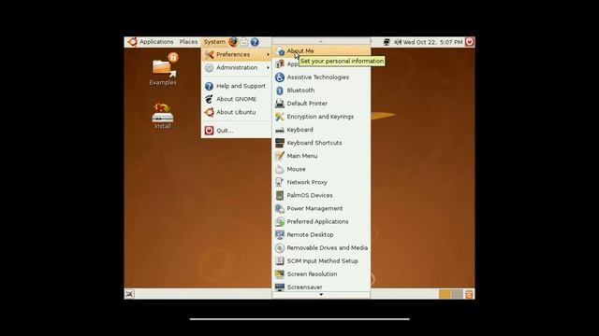The image size is (599, 336).
Task: Click the Bluetooth icon
Action: point(280,91)
